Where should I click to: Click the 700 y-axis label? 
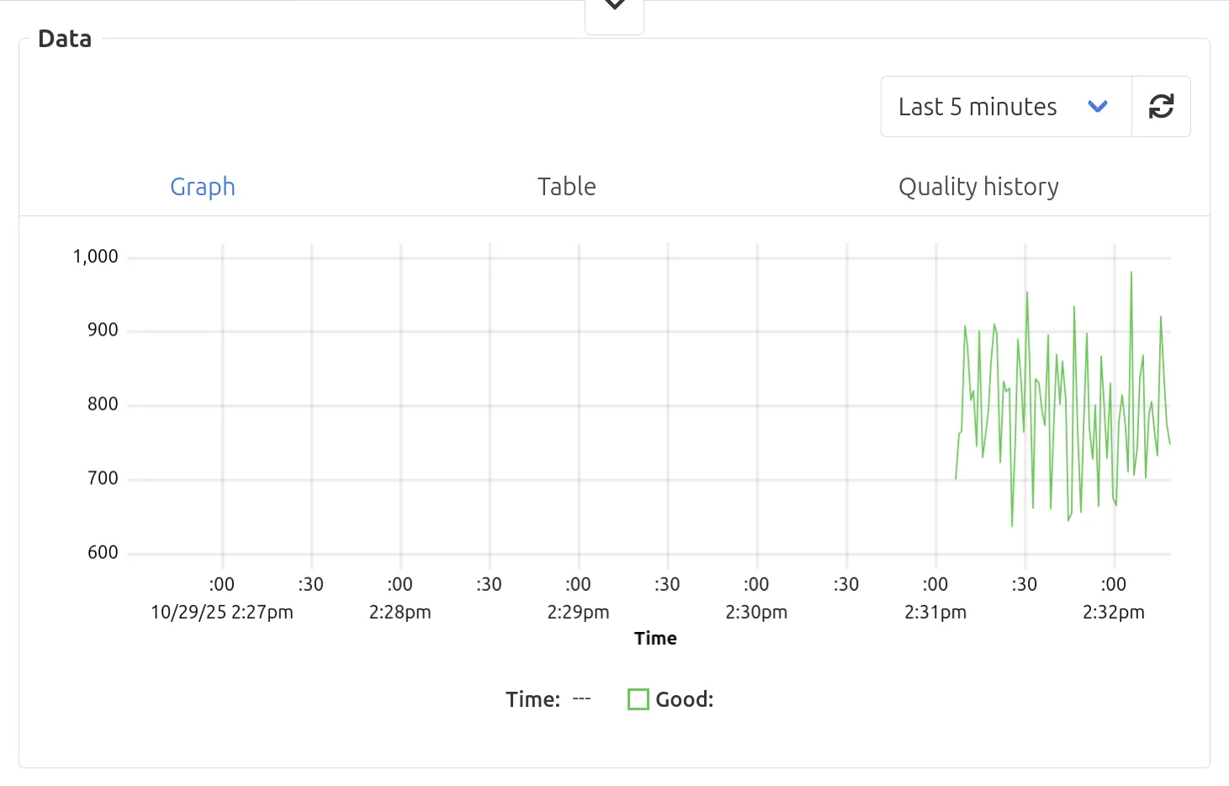(x=103, y=478)
